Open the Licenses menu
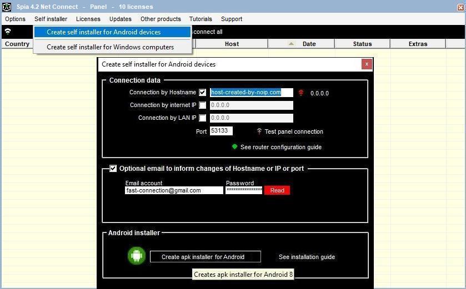This screenshot has width=466, height=289. click(x=88, y=19)
